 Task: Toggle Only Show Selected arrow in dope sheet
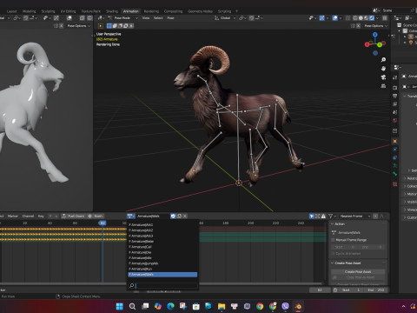[x=312, y=216]
